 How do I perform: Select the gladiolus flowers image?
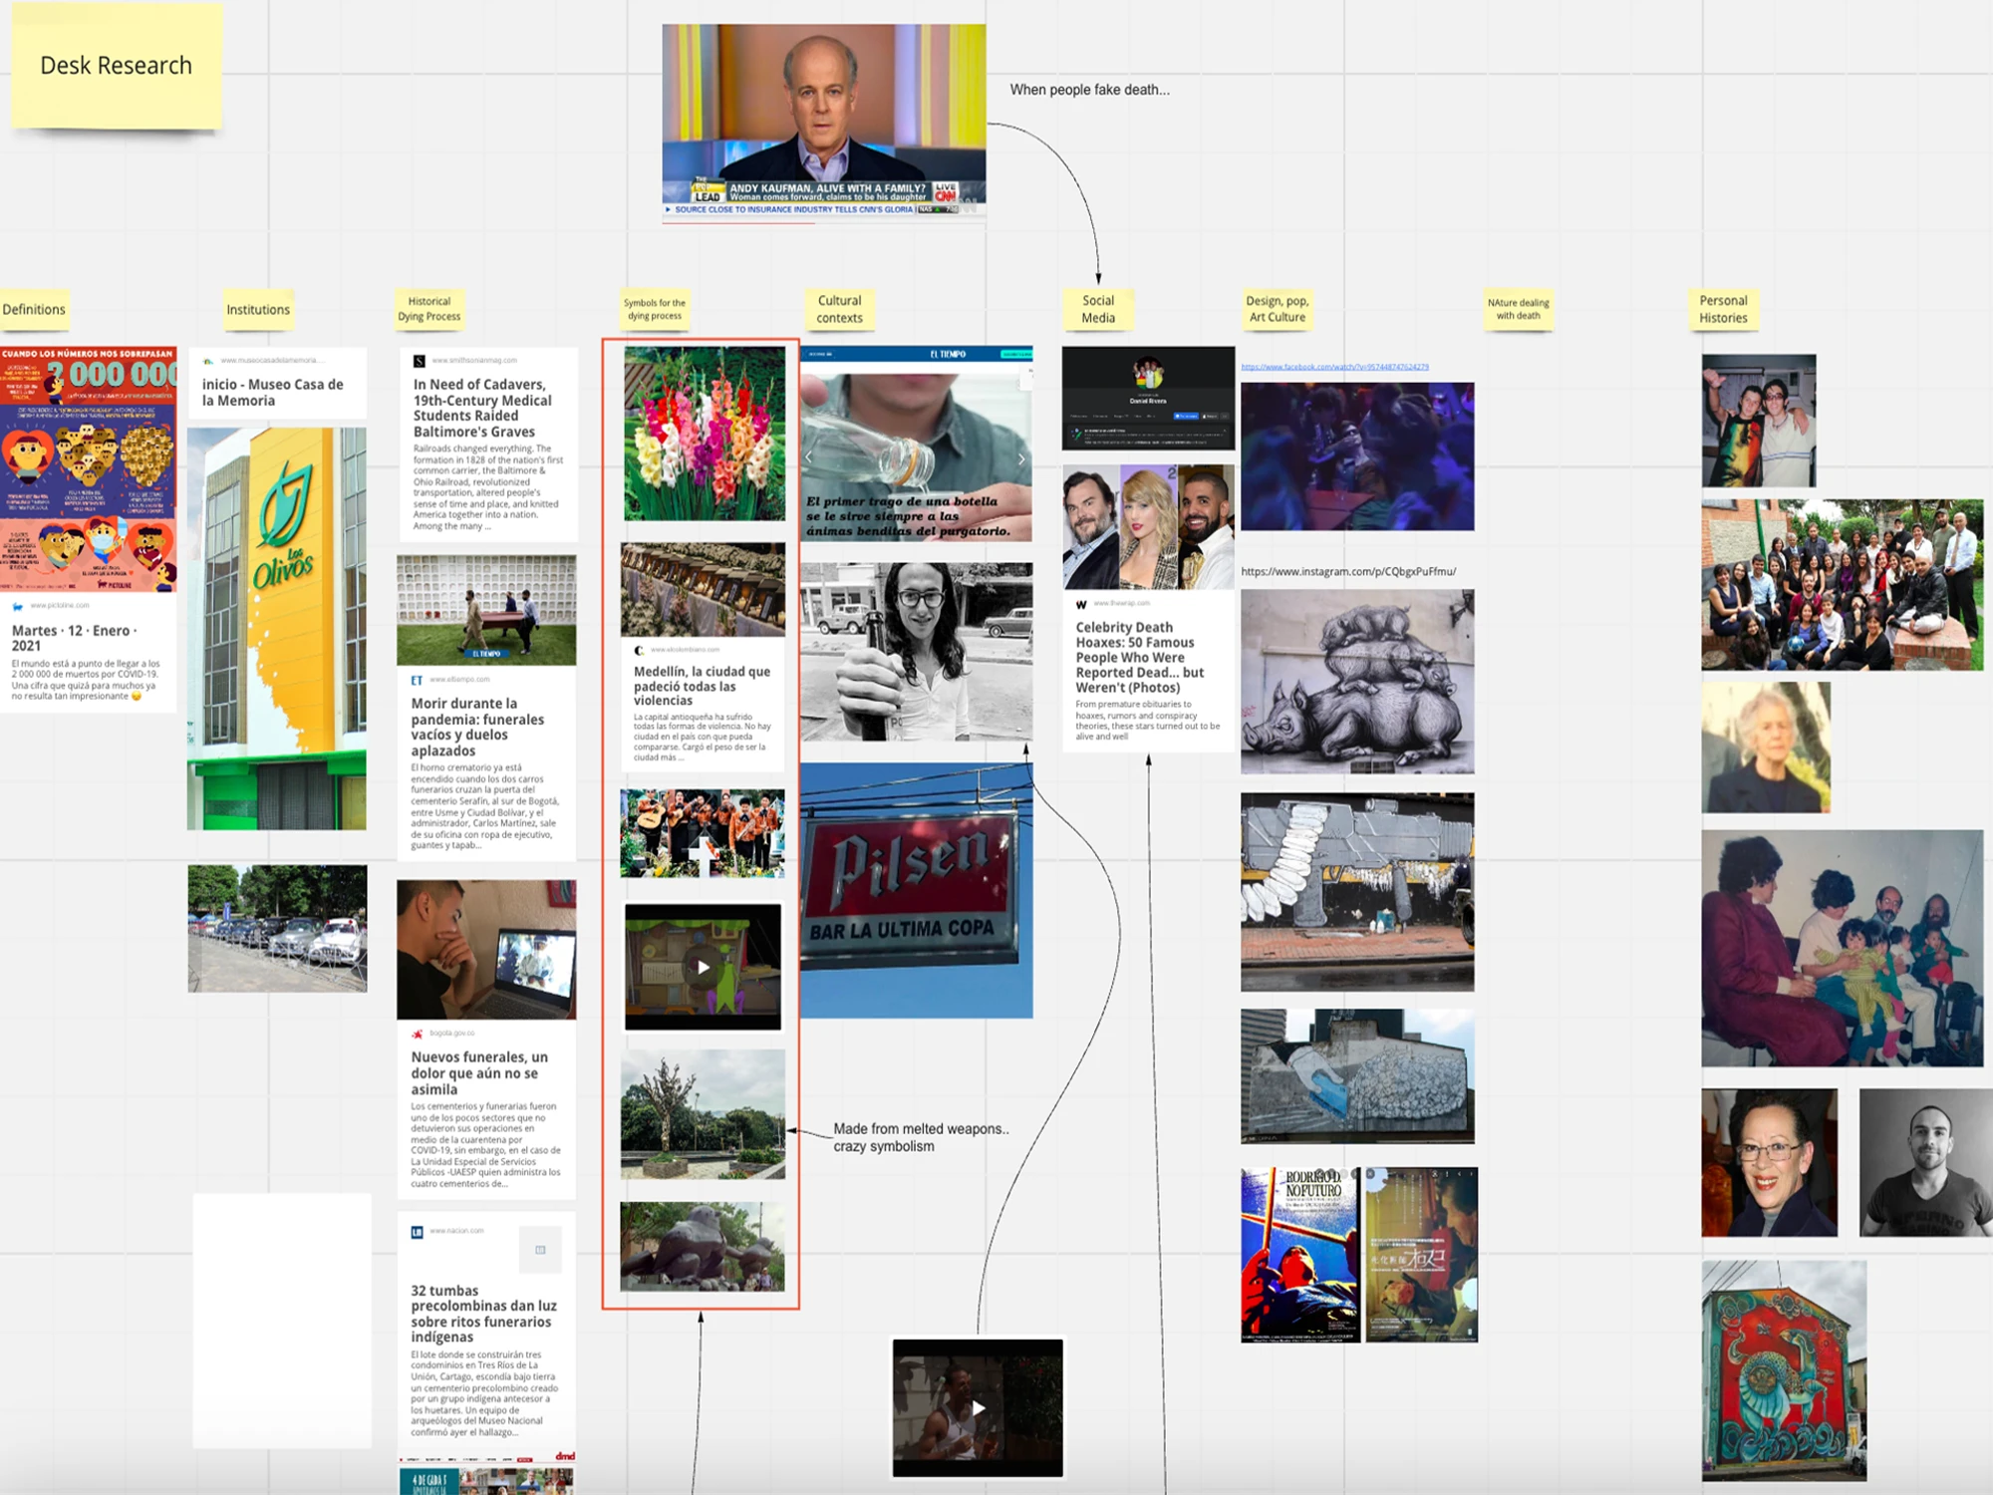tap(705, 433)
